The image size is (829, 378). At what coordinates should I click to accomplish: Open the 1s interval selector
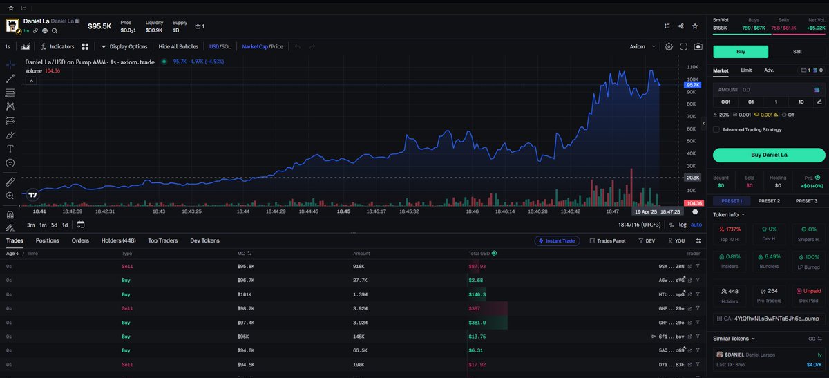pyautogui.click(x=8, y=46)
